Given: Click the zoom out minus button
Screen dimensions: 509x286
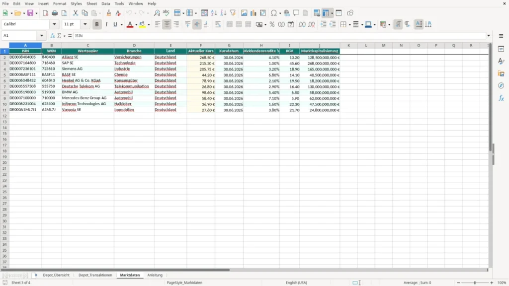Looking at the screenshot, I should pyautogui.click(x=458, y=283).
